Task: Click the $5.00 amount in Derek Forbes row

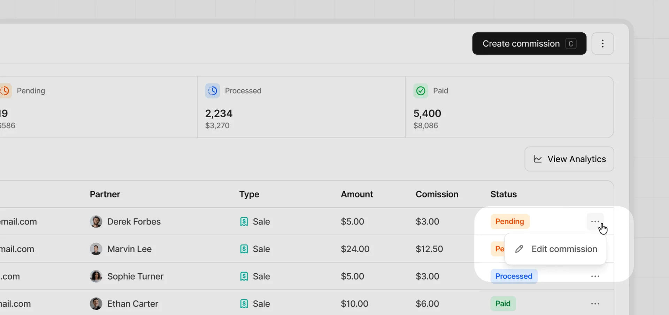Action: click(352, 221)
